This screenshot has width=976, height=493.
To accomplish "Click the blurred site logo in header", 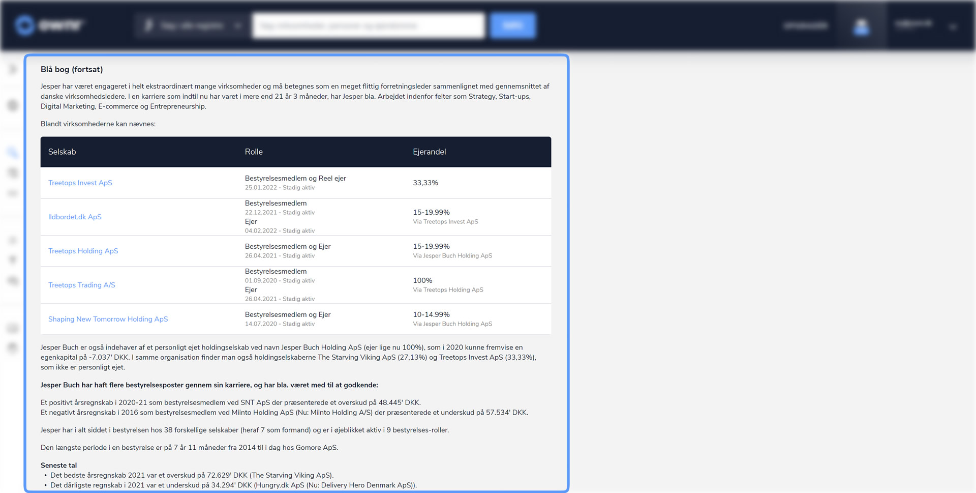I will (49, 25).
